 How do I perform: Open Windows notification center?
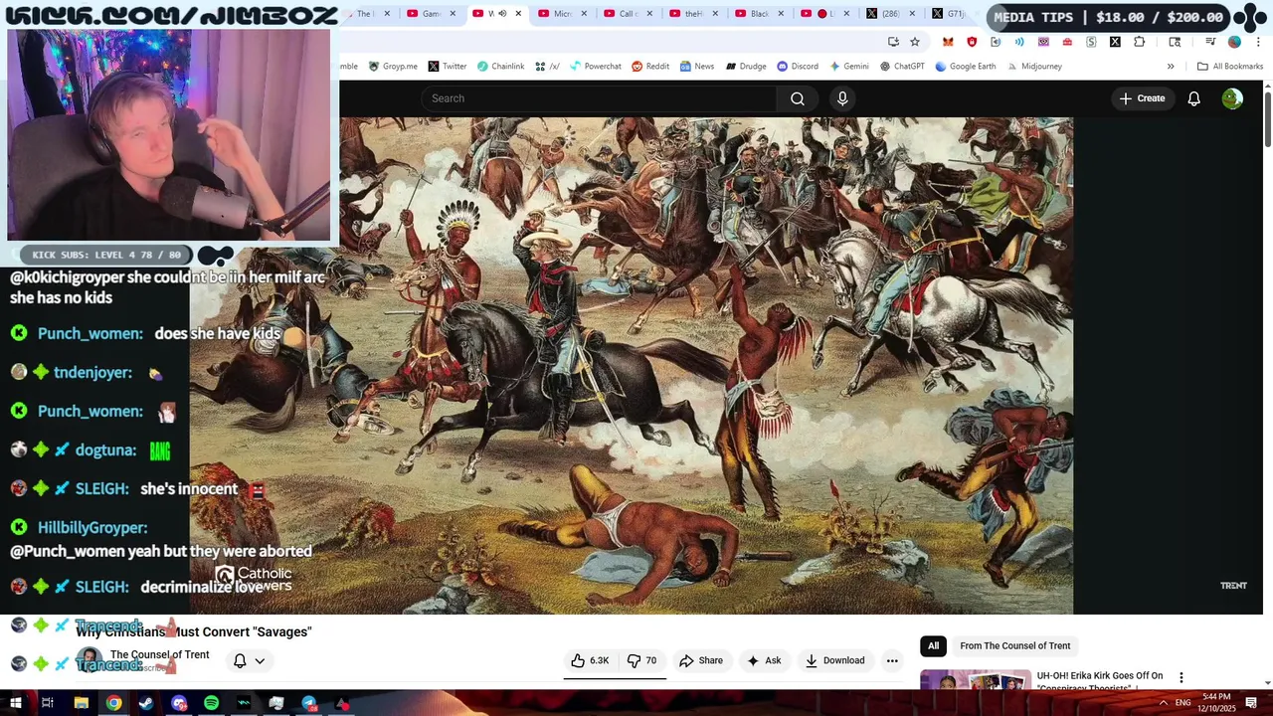(1252, 703)
